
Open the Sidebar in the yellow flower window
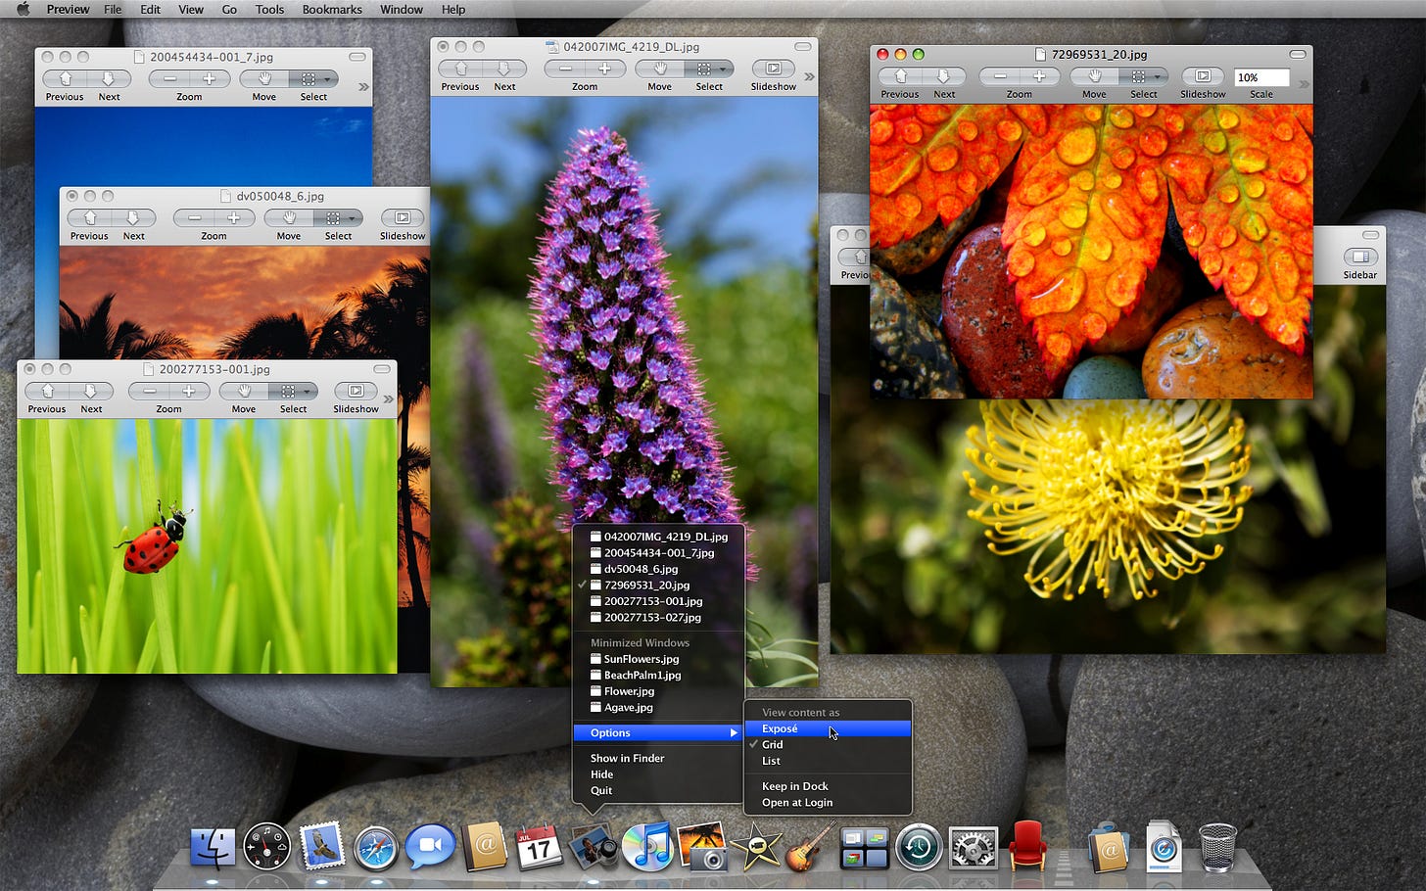(1359, 258)
